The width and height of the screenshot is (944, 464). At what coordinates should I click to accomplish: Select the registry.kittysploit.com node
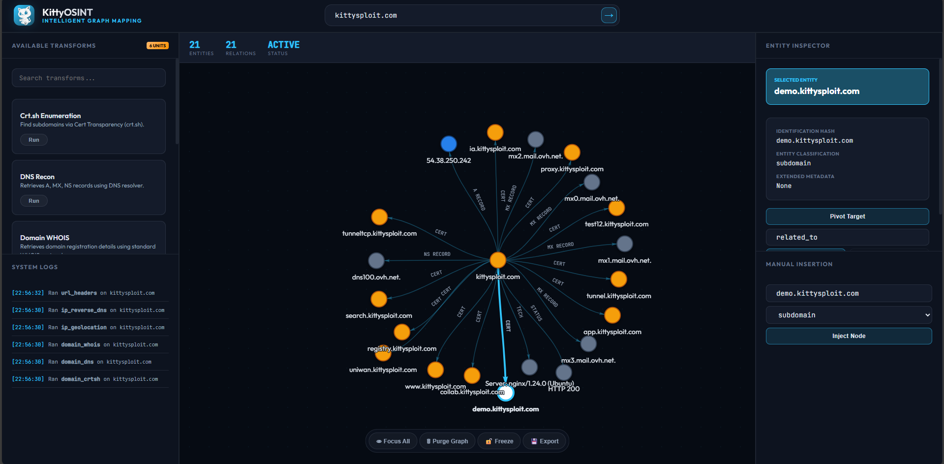[x=402, y=332]
